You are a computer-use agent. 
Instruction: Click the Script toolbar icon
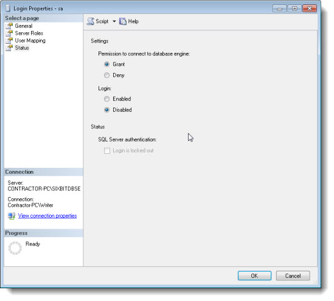(x=91, y=21)
